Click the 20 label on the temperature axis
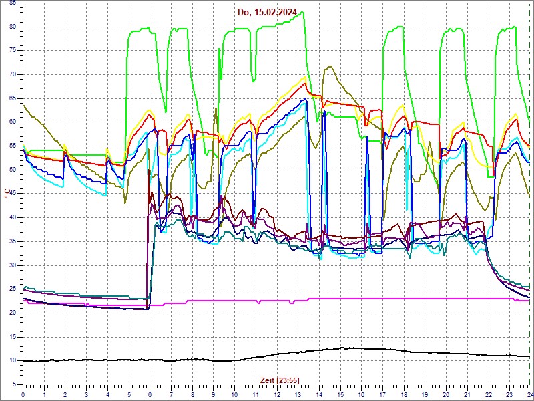534x401 pixels. point(13,313)
